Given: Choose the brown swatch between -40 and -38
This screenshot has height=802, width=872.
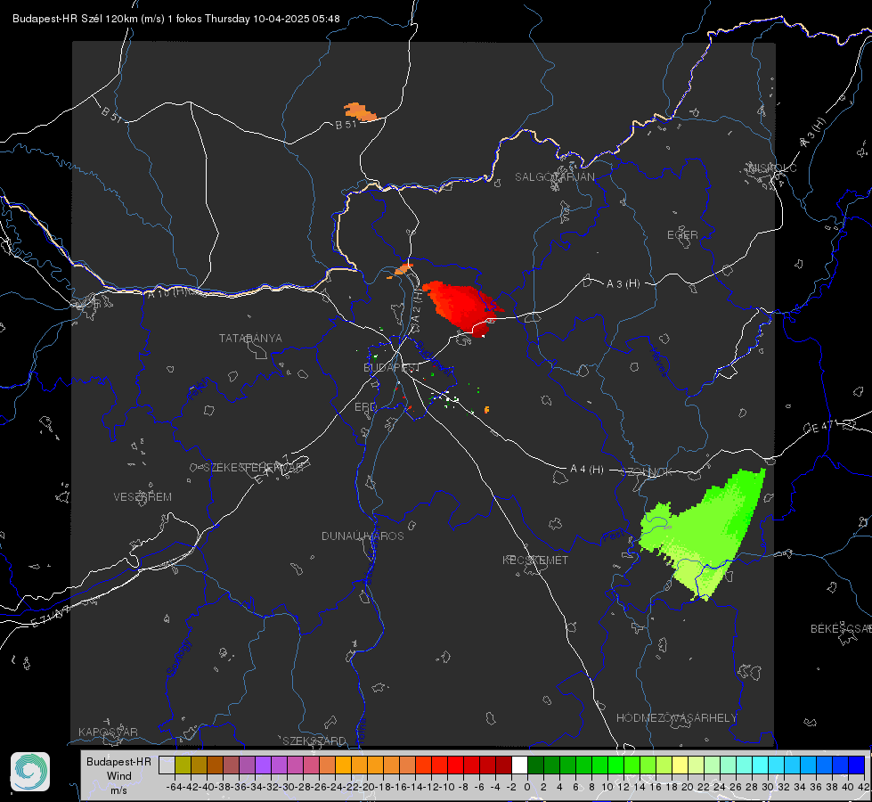Looking at the screenshot, I should tap(215, 765).
